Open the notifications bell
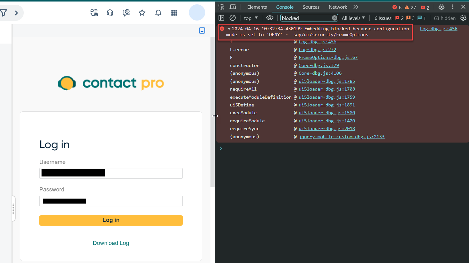The width and height of the screenshot is (469, 263). tap(158, 13)
